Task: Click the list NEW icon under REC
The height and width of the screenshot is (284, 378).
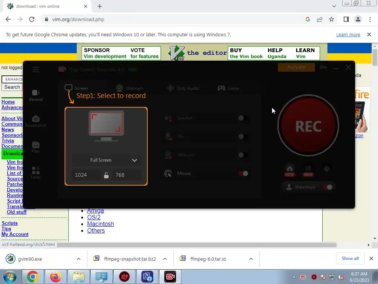Action: pyautogui.click(x=308, y=170)
